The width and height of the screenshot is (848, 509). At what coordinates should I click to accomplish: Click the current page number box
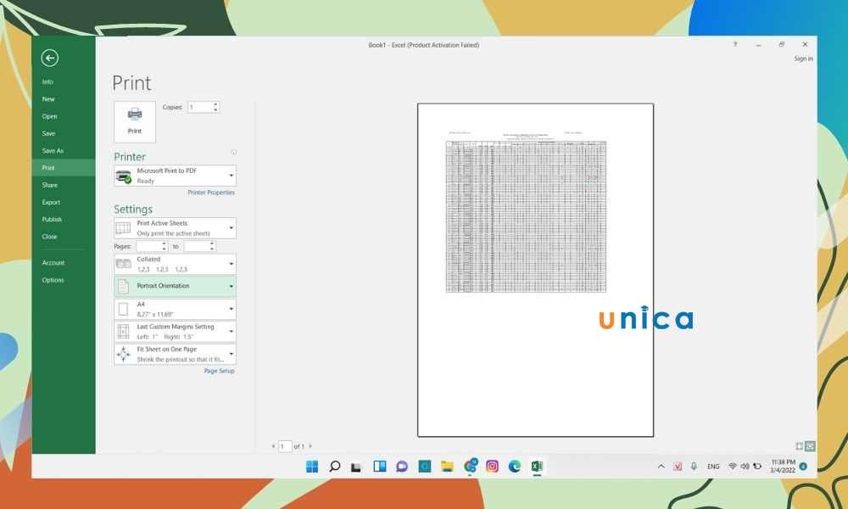tap(285, 446)
